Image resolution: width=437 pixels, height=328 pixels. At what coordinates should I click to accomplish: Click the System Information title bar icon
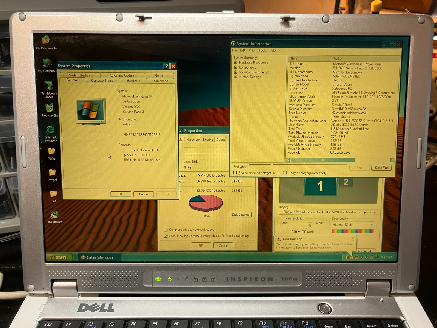click(x=233, y=43)
